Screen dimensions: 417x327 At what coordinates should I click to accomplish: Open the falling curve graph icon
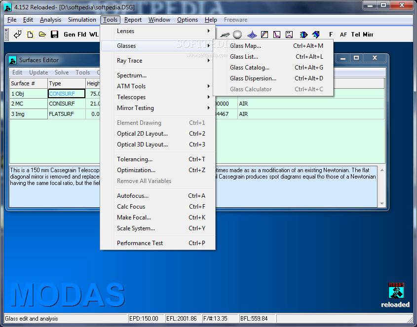[277, 35]
